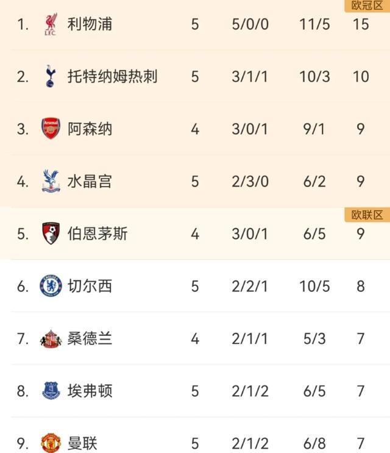Select team name 阿森纳

coord(90,129)
